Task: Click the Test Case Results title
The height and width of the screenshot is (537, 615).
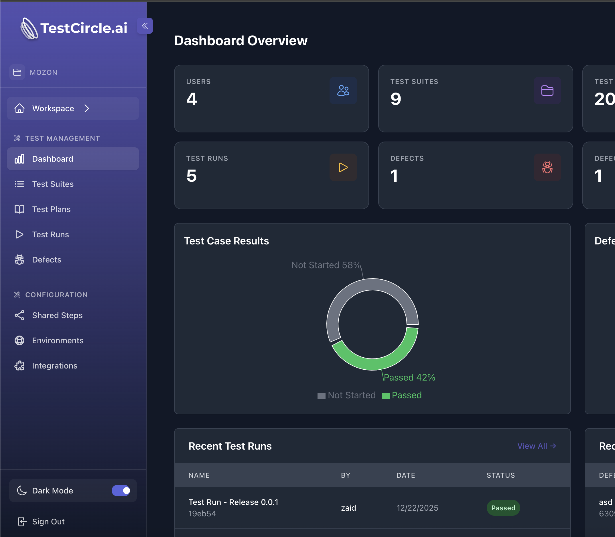Action: click(226, 241)
